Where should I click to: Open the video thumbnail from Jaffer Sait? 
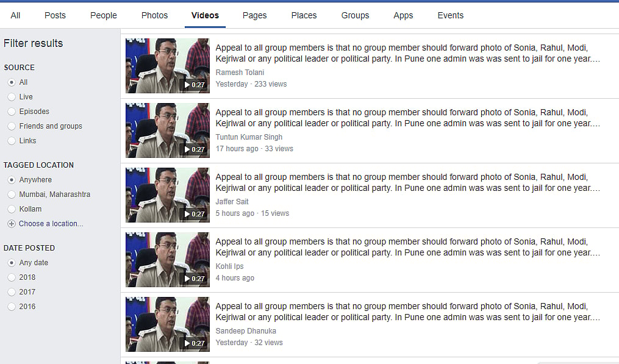point(167,195)
